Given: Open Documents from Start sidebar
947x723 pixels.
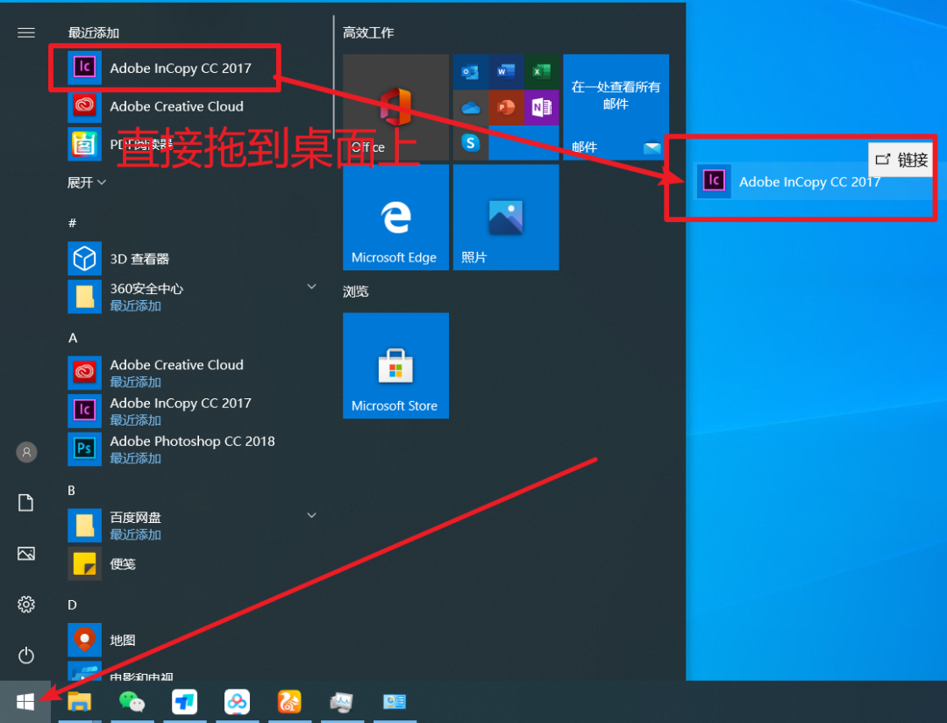Looking at the screenshot, I should (26, 503).
